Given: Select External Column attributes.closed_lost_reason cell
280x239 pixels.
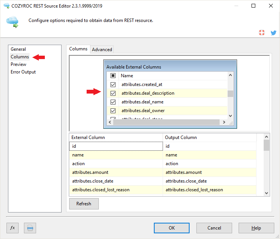Looking at the screenshot, I should pos(116,190).
